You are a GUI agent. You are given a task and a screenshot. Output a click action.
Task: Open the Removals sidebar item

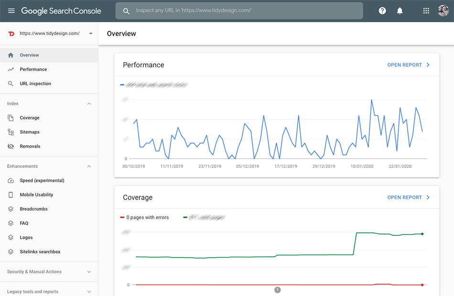(x=49, y=146)
